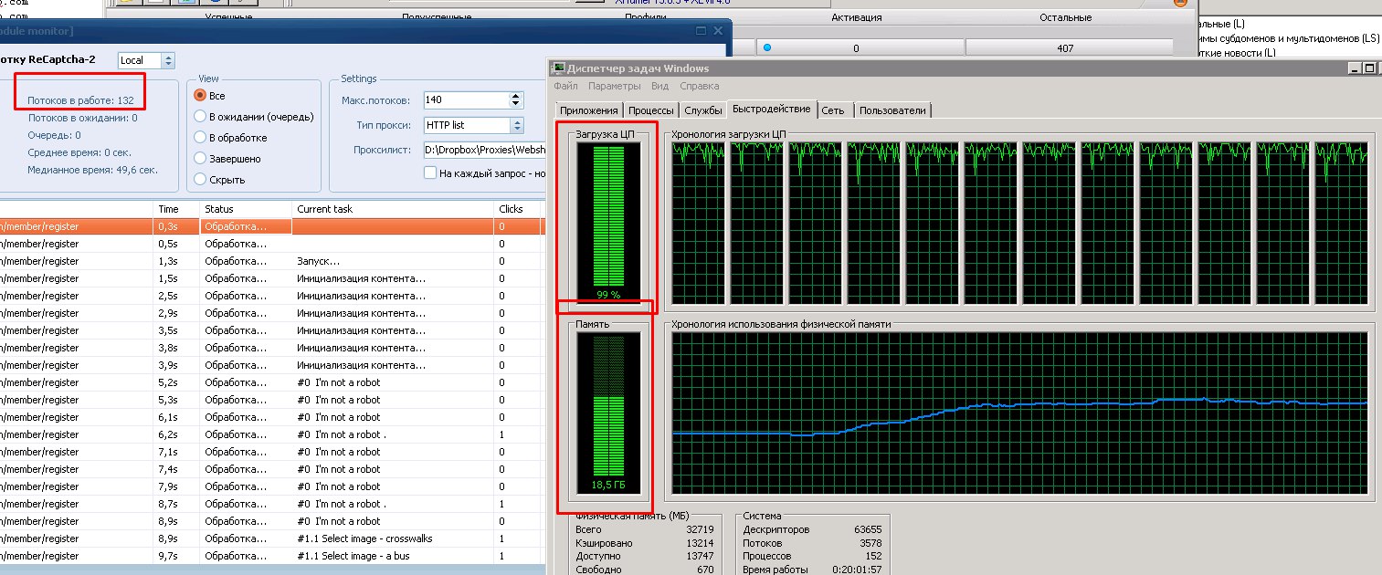Screen dimensions: 1382x575
Task: Select the row with Select image - crosswalks
Action: [364, 538]
